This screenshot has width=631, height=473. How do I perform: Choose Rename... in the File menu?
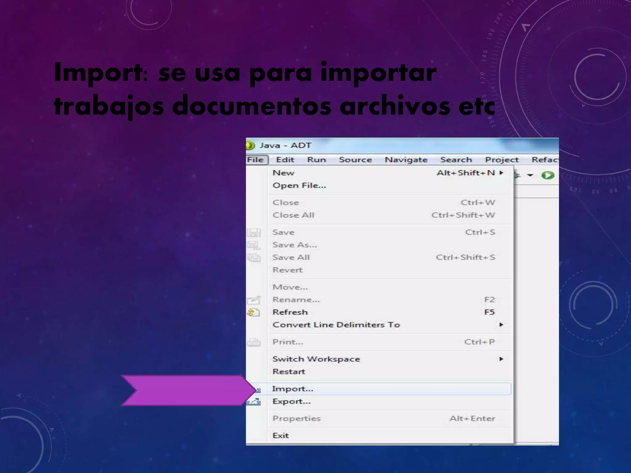390,300
